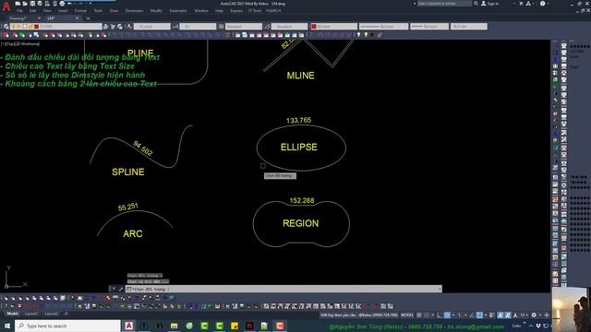The height and width of the screenshot is (332, 591).
Task: Click the workspace gear icon in status bar
Action: 534,315
